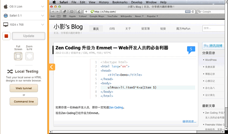The image size is (228, 134).
Task: Select the 留言簿 navigation tab
Action: tap(146, 29)
